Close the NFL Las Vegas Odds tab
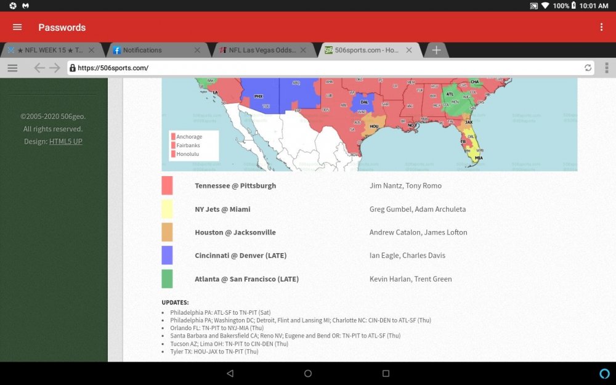Image resolution: width=616 pixels, height=385 pixels. 303,51
